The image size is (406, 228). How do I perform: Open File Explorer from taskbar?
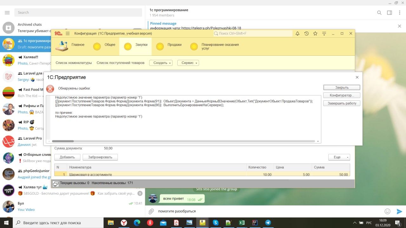pyautogui.click(x=111, y=223)
